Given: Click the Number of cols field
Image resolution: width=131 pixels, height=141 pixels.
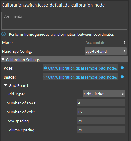Looking at the screenshot, I should [x=101, y=112].
